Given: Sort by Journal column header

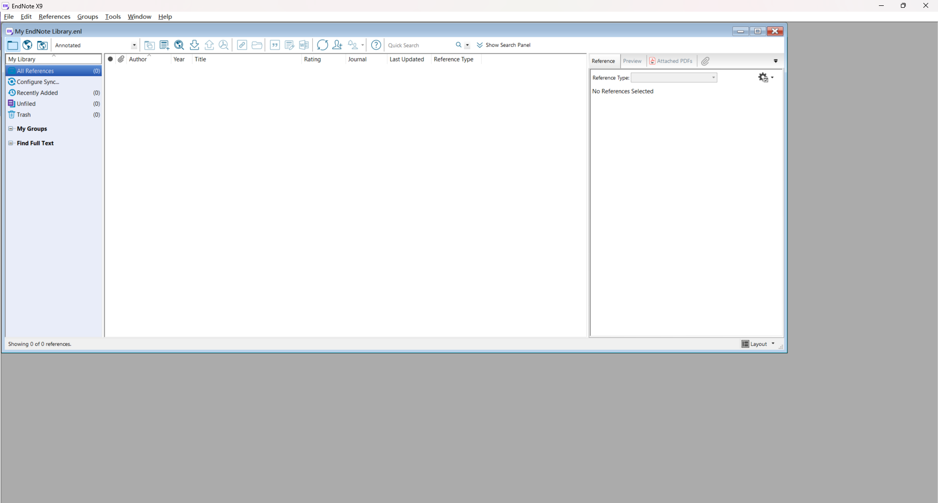Looking at the screenshot, I should tap(366, 59).
